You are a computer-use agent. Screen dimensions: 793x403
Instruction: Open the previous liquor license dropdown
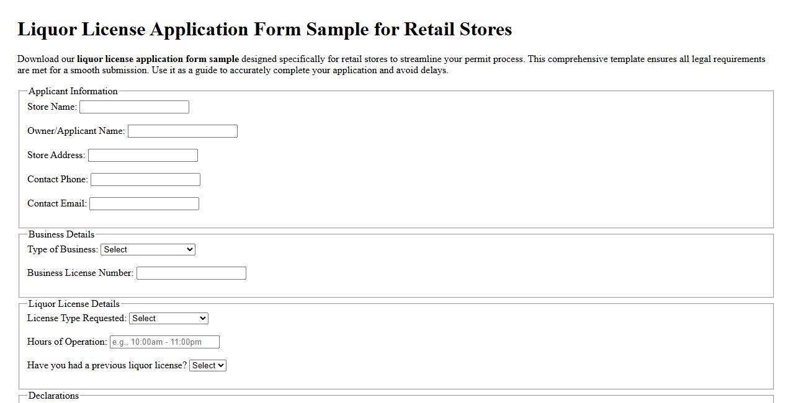pos(207,365)
